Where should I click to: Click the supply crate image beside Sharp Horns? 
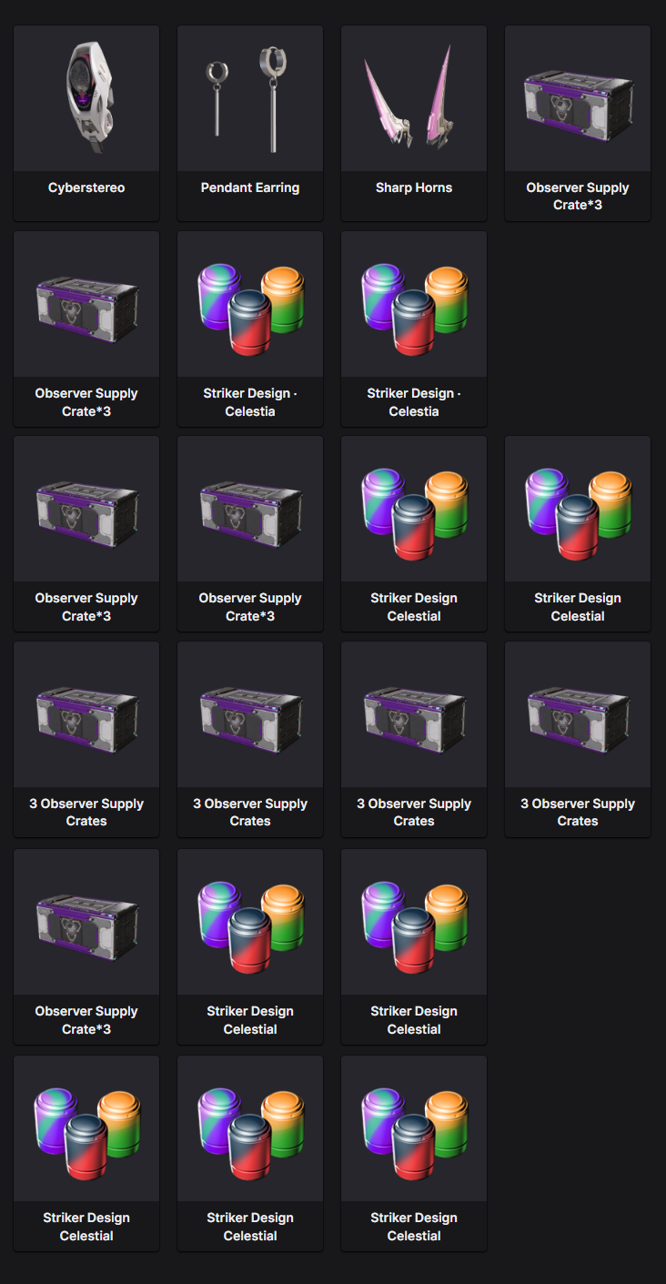[578, 98]
